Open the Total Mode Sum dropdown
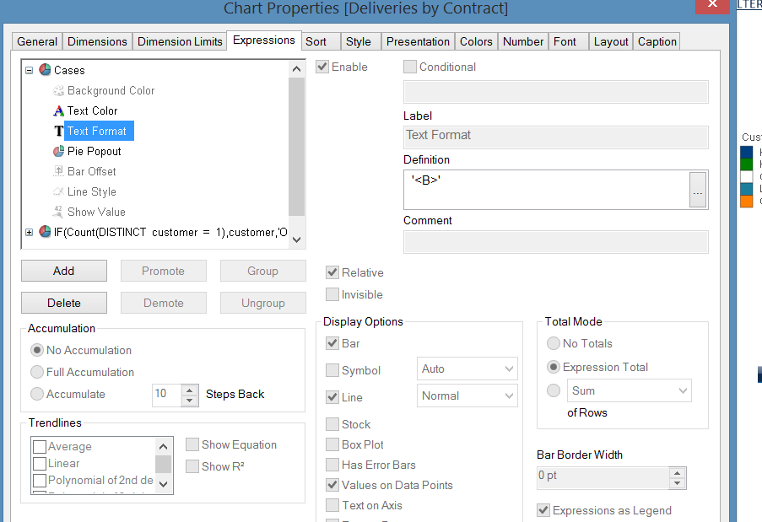 click(629, 391)
